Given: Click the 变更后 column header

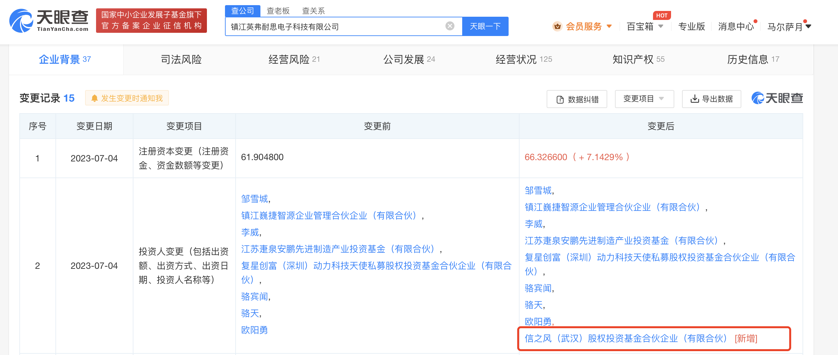Looking at the screenshot, I should [x=661, y=126].
